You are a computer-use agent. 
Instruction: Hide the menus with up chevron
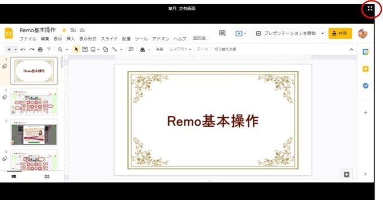351,49
